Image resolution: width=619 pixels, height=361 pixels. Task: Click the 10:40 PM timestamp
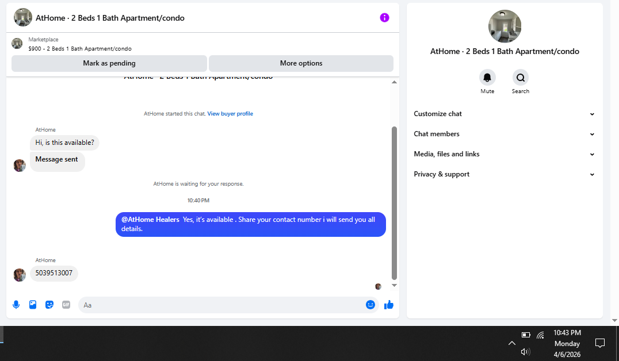[198, 201]
